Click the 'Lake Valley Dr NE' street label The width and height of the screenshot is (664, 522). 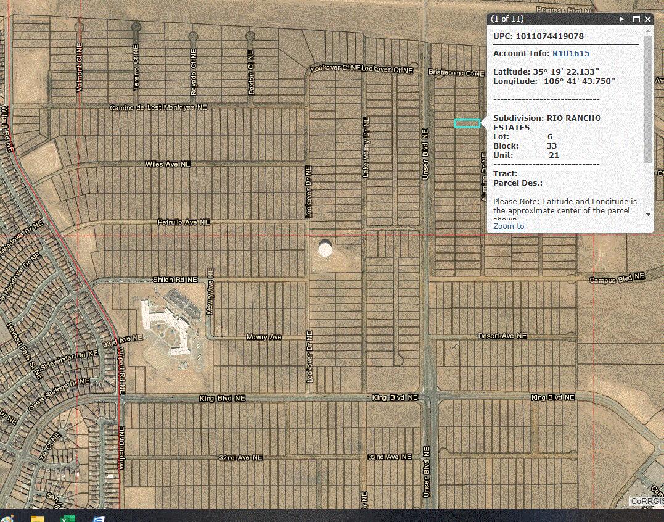(x=366, y=147)
